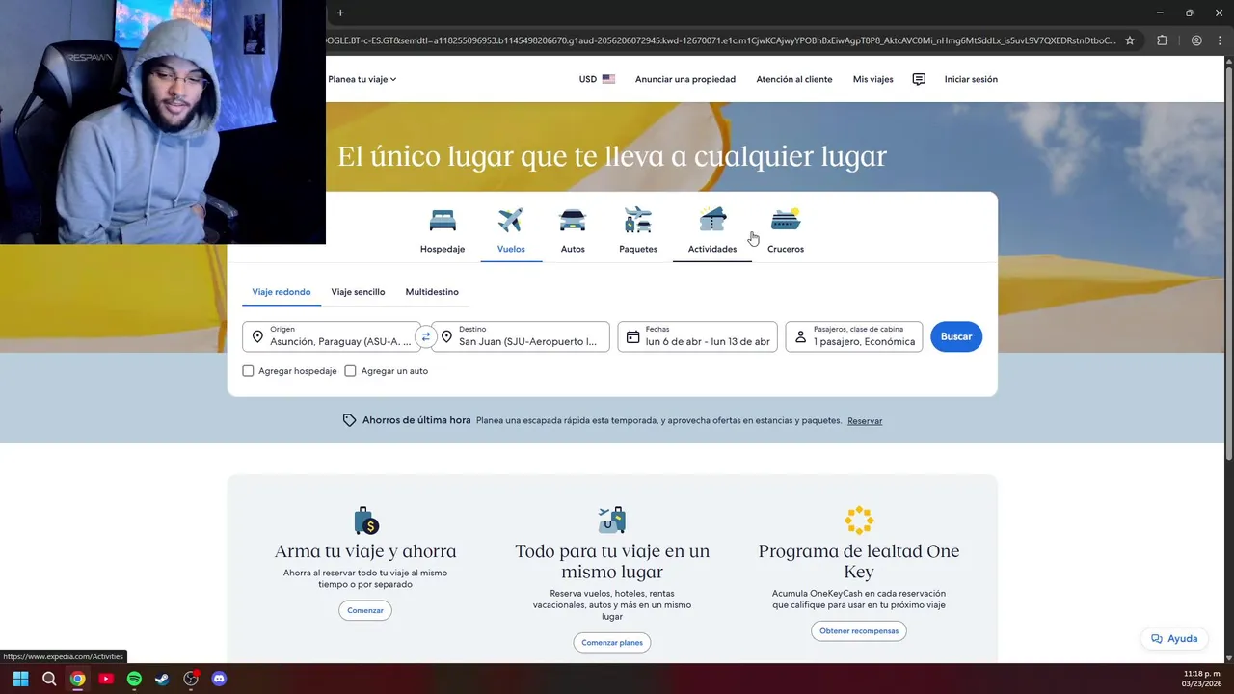Open the Hospedaje lodging tab
1234x694 pixels.
point(443,230)
